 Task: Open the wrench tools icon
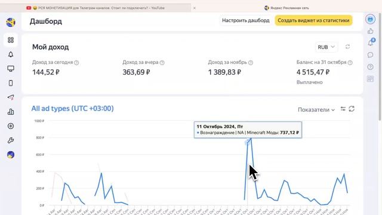pos(11,140)
